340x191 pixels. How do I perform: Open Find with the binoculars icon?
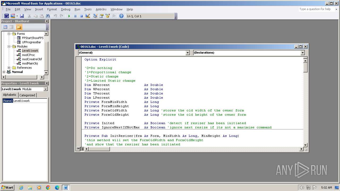pyautogui.click(x=48, y=16)
